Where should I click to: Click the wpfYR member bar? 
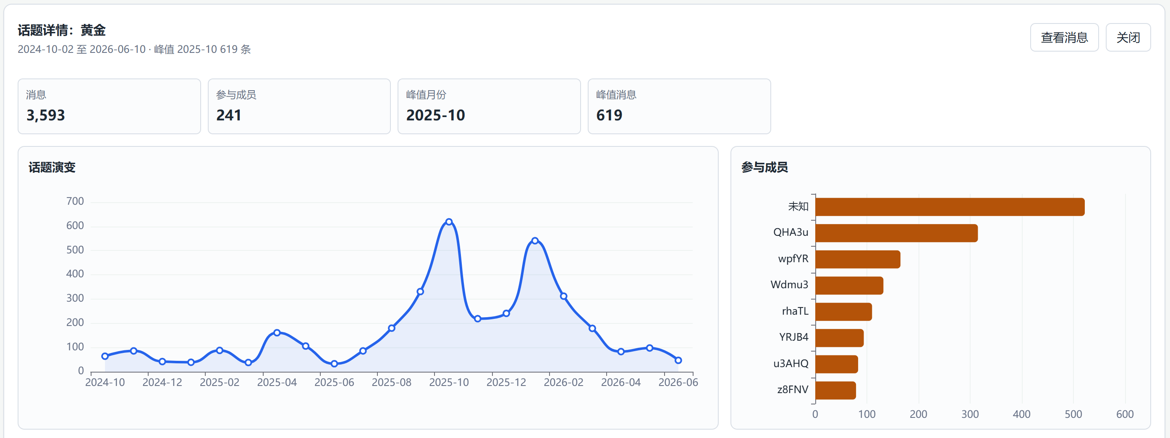click(x=858, y=259)
